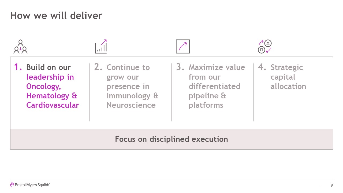Click the purple number 1 marker
Image resolution: width=343 pixels, height=193 pixels.
click(18, 67)
